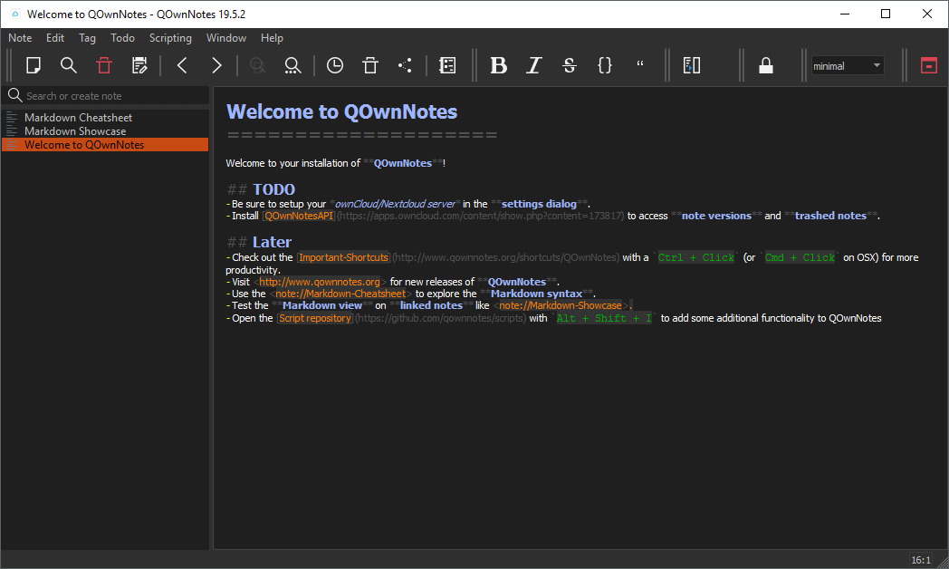This screenshot has width=949, height=569.
Task: Select the Markdown Showcase note
Action: (105, 131)
